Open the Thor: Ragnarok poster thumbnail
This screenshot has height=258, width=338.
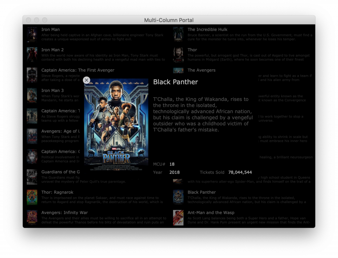click(32, 197)
